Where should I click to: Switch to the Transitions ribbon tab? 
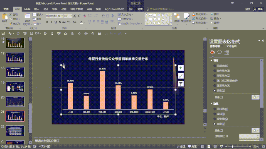coord(55,9)
